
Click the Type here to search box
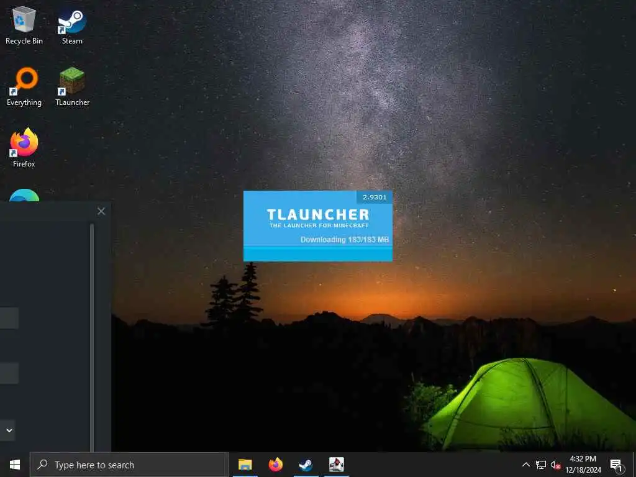(129, 465)
